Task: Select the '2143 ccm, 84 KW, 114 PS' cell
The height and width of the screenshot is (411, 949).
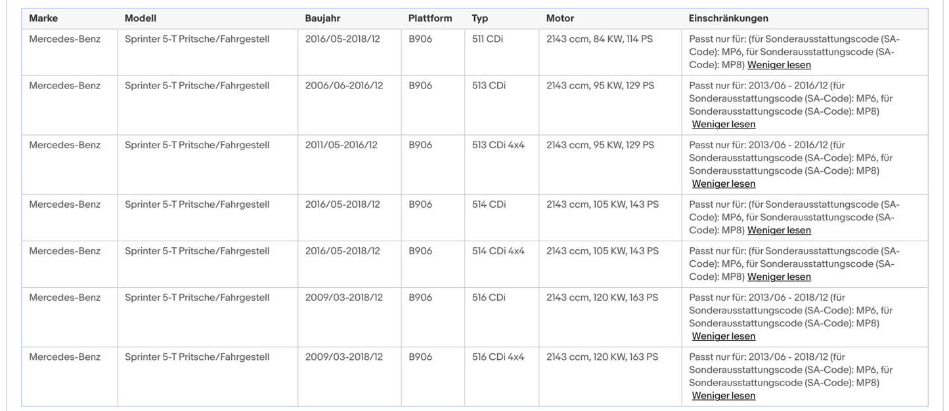Action: (x=599, y=39)
